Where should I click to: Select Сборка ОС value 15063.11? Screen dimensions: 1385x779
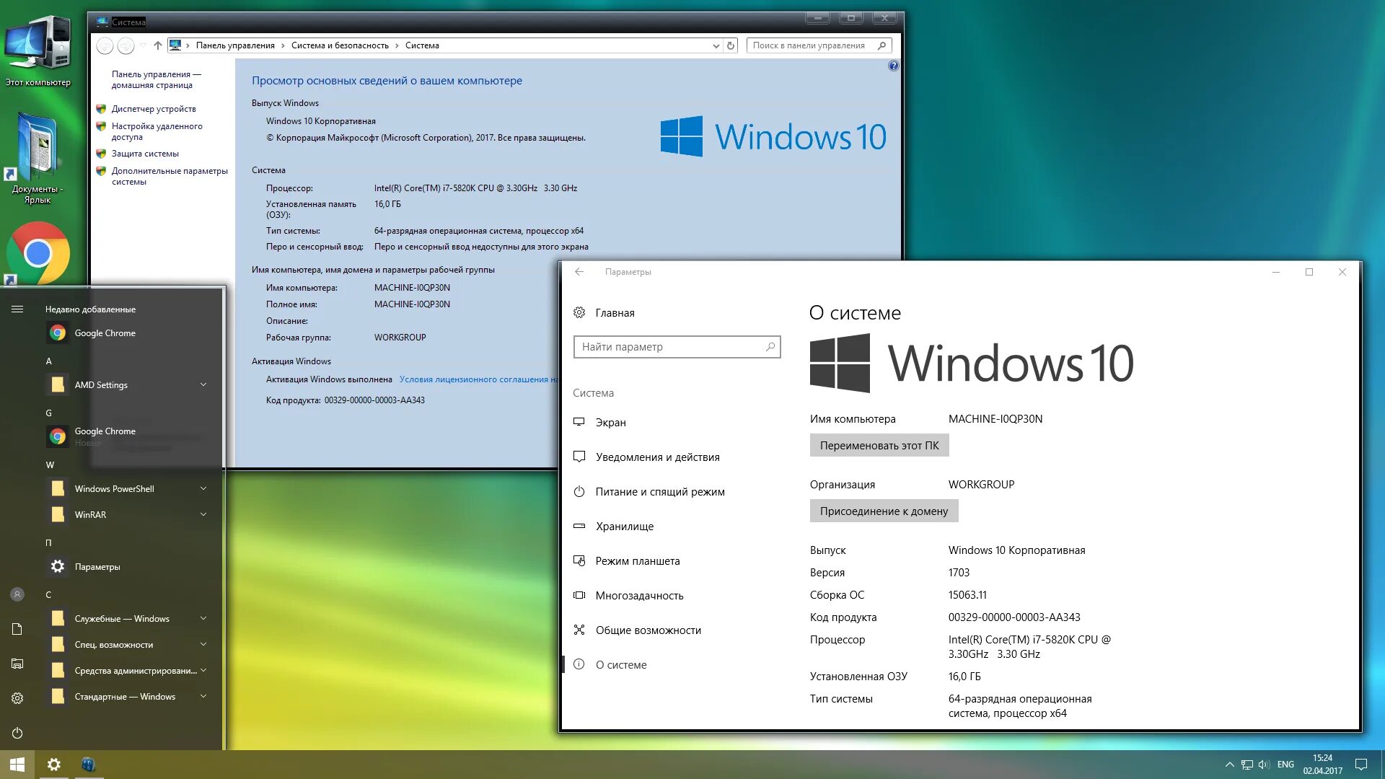pos(967,595)
